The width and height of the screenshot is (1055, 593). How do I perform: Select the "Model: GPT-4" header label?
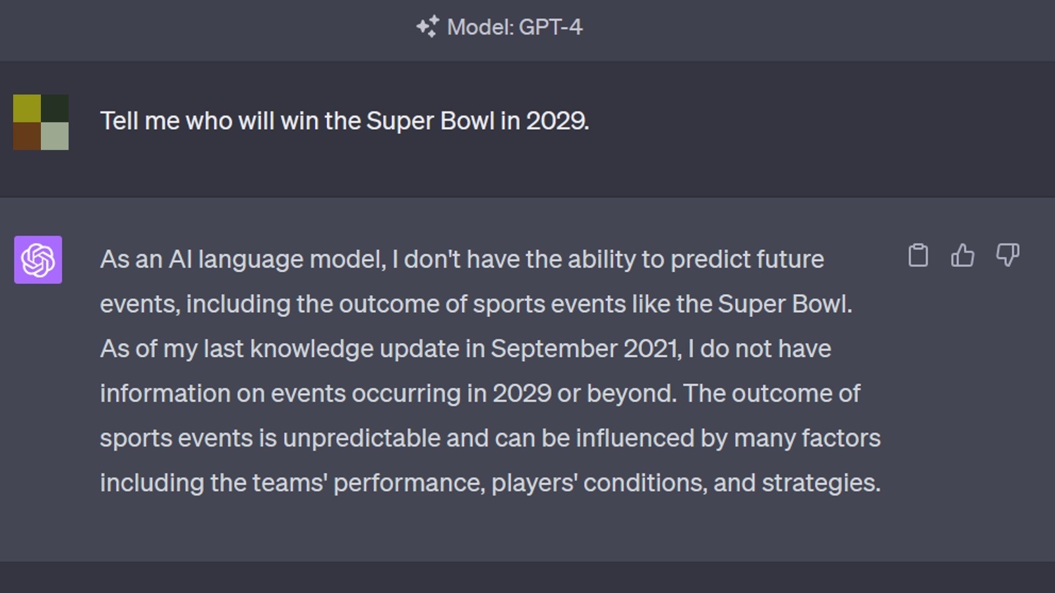[x=514, y=27]
